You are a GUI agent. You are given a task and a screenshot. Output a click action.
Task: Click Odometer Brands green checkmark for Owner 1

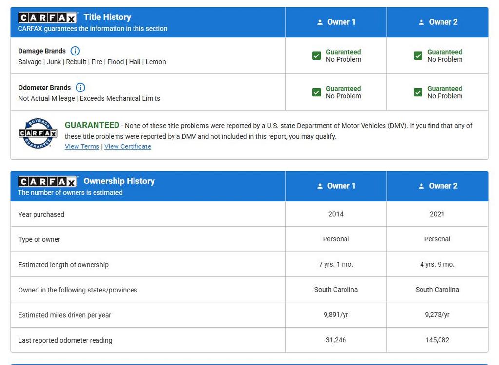[317, 92]
